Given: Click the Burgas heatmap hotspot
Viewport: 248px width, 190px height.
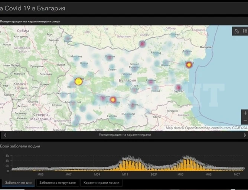Looking at the screenshot, I should point(179,87).
